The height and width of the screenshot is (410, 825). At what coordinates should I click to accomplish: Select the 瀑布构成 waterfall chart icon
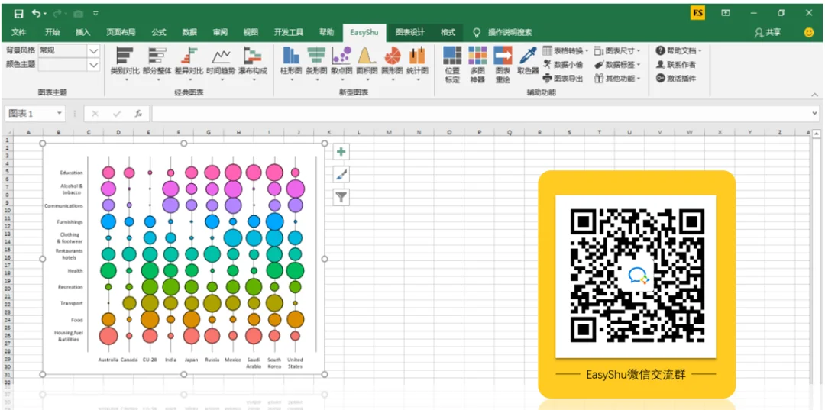click(x=253, y=62)
